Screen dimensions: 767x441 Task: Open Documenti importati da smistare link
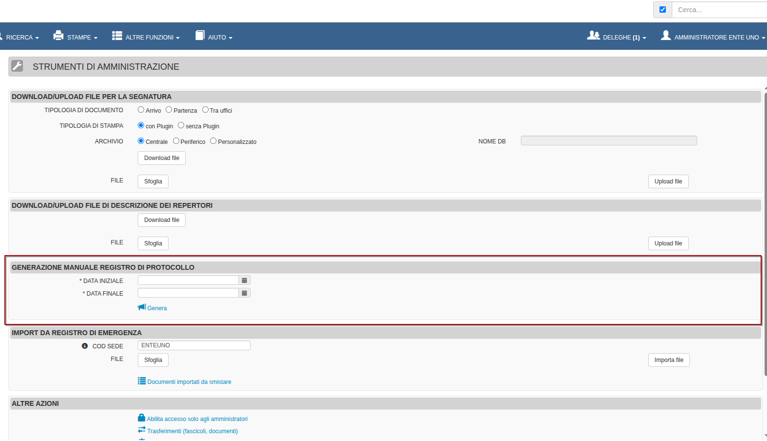tap(189, 382)
